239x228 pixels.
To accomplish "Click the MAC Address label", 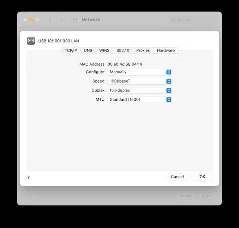I will (x=92, y=64).
